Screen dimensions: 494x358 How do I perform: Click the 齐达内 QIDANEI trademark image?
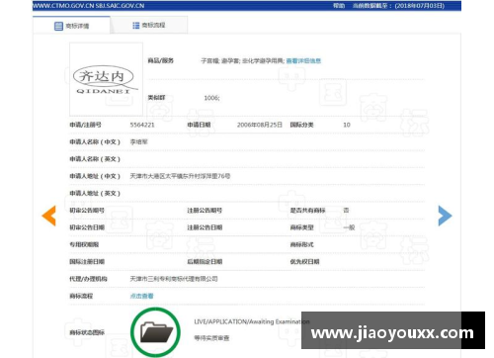coord(106,79)
